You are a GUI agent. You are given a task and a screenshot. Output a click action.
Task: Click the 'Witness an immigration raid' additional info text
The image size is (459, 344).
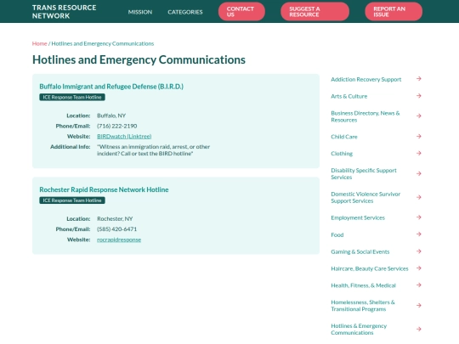pos(153,150)
